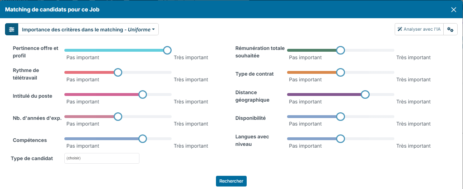Click the Distance géographique label
The width and height of the screenshot is (463, 189).
pos(252,96)
